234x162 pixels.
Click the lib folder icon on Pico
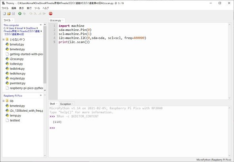pos(7,101)
